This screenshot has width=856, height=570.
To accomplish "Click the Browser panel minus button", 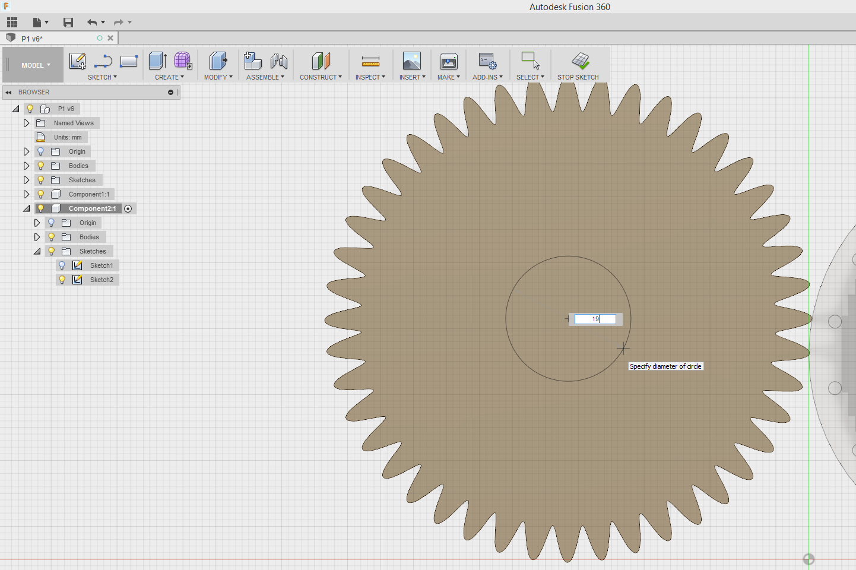I will (x=170, y=93).
